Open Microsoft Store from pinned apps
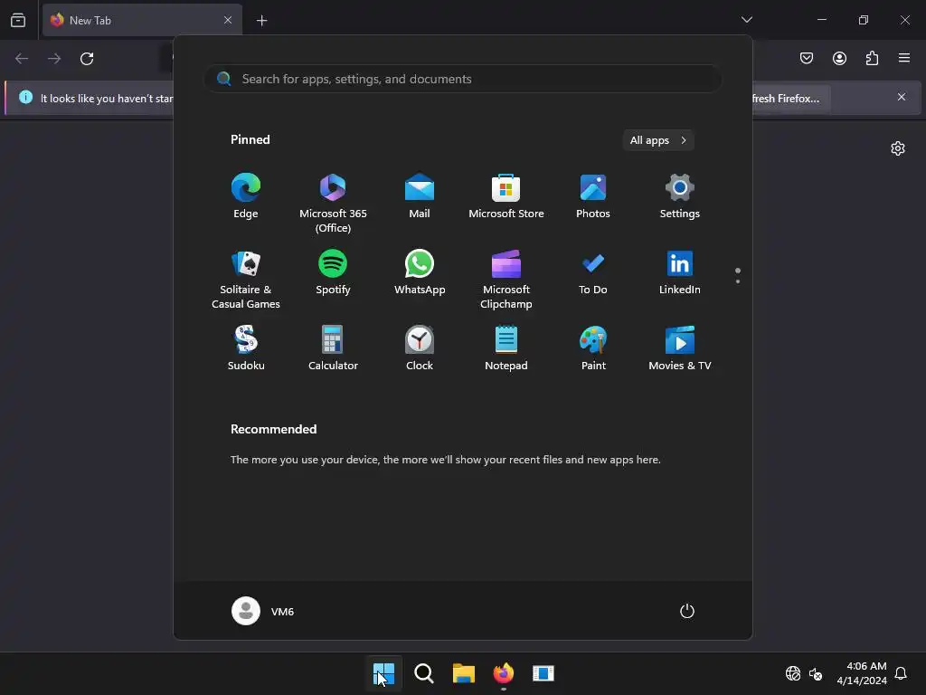The width and height of the screenshot is (926, 695). [506, 196]
